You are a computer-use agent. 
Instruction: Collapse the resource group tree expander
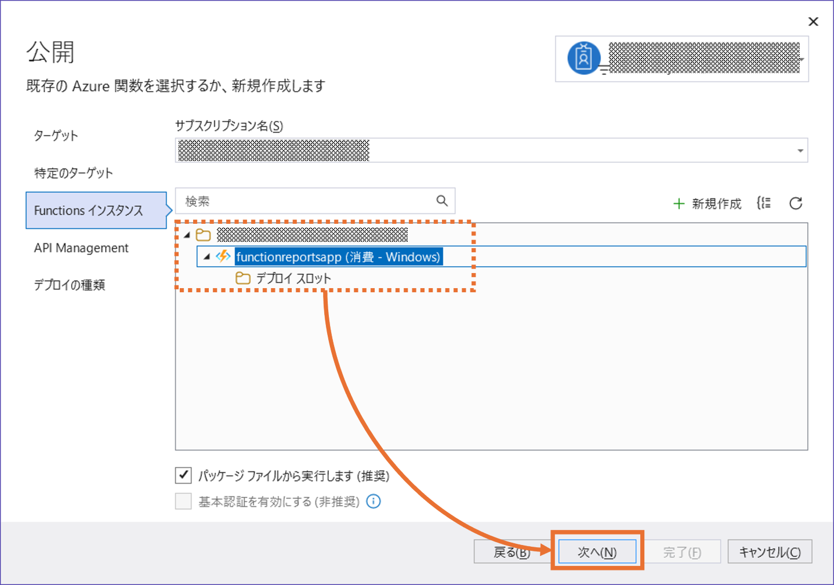click(186, 234)
